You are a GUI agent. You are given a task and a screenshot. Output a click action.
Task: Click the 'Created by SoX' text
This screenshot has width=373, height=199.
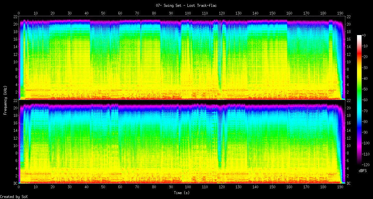tap(14, 197)
